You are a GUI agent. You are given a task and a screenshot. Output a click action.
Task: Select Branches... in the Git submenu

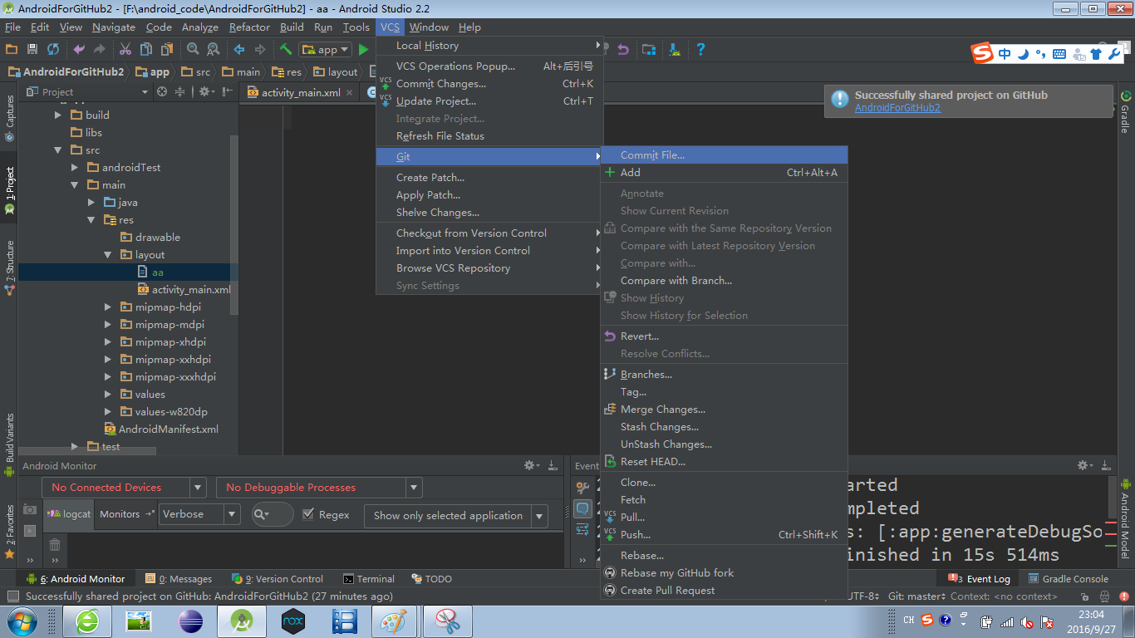coord(724,375)
